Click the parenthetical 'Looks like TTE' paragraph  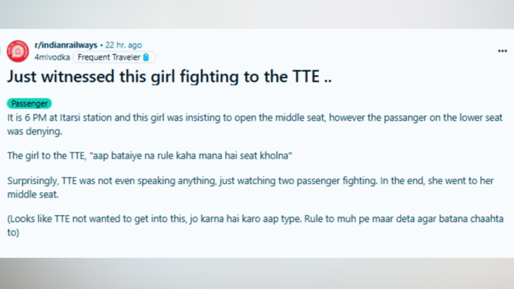coord(255,226)
